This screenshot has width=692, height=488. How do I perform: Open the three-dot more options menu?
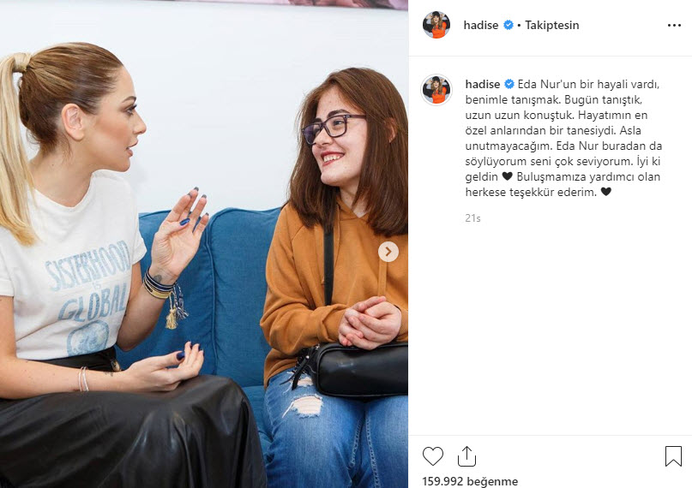click(674, 26)
